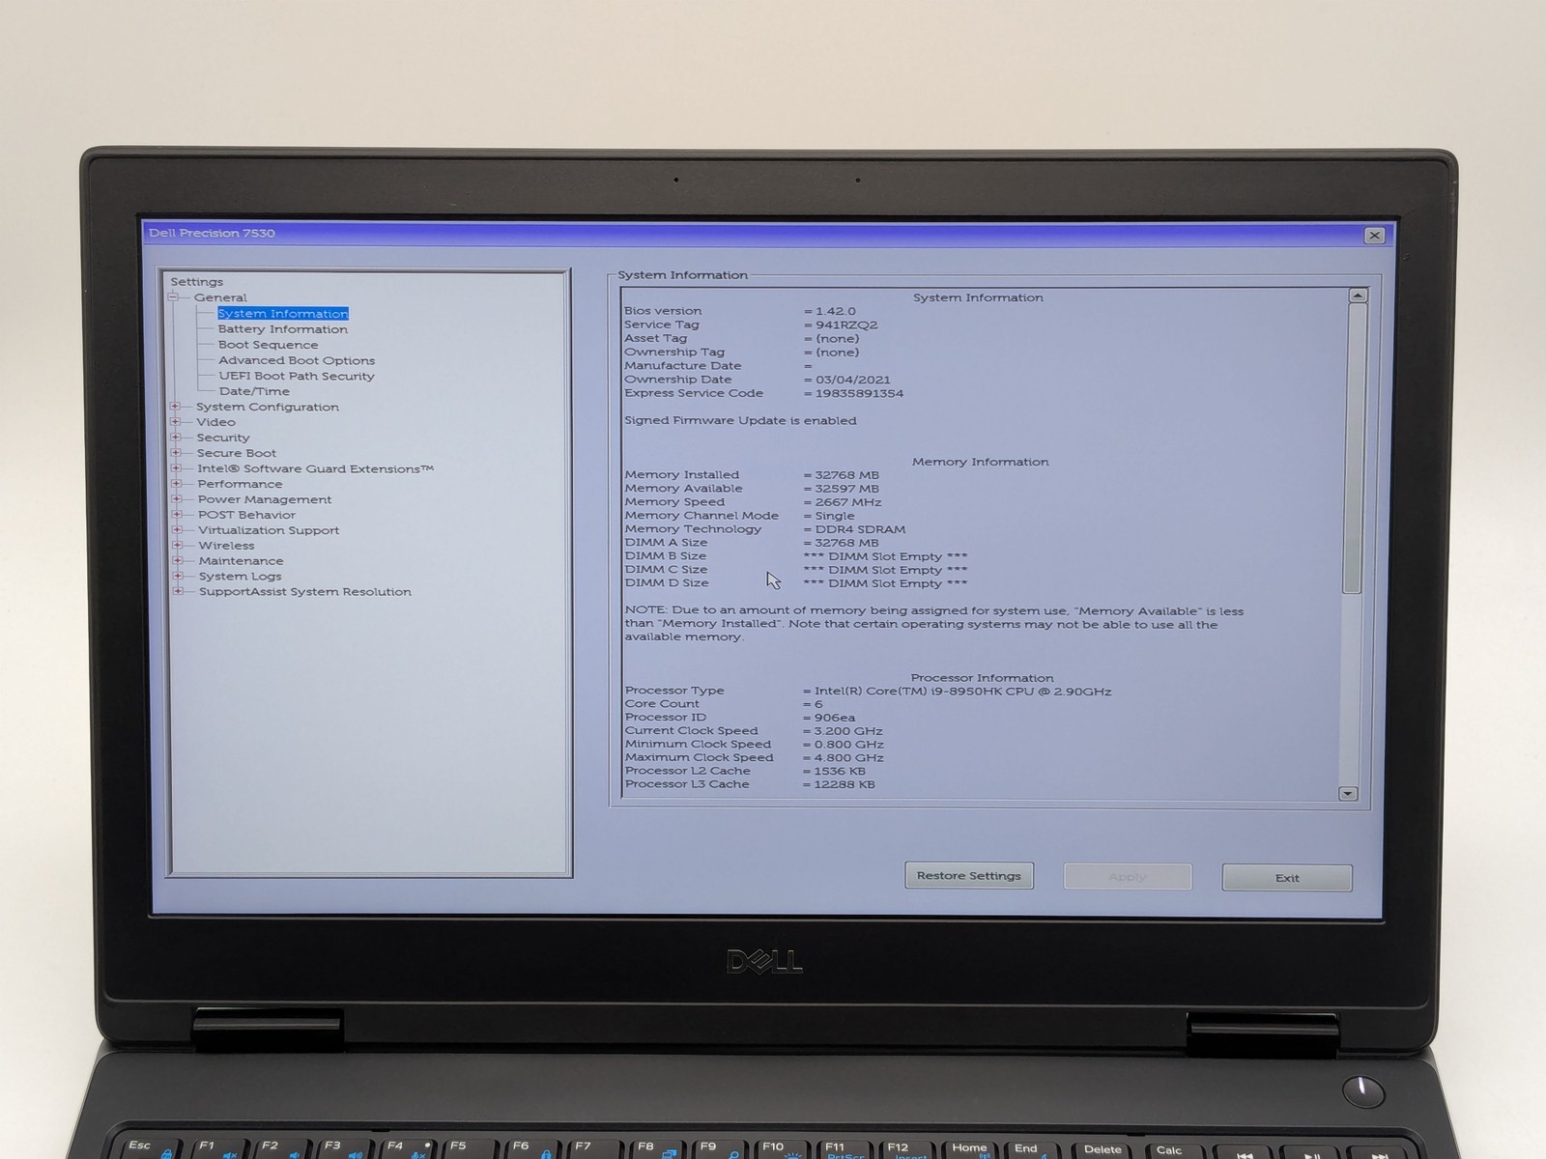
Task: Select Advanced Boot Options
Action: point(297,360)
